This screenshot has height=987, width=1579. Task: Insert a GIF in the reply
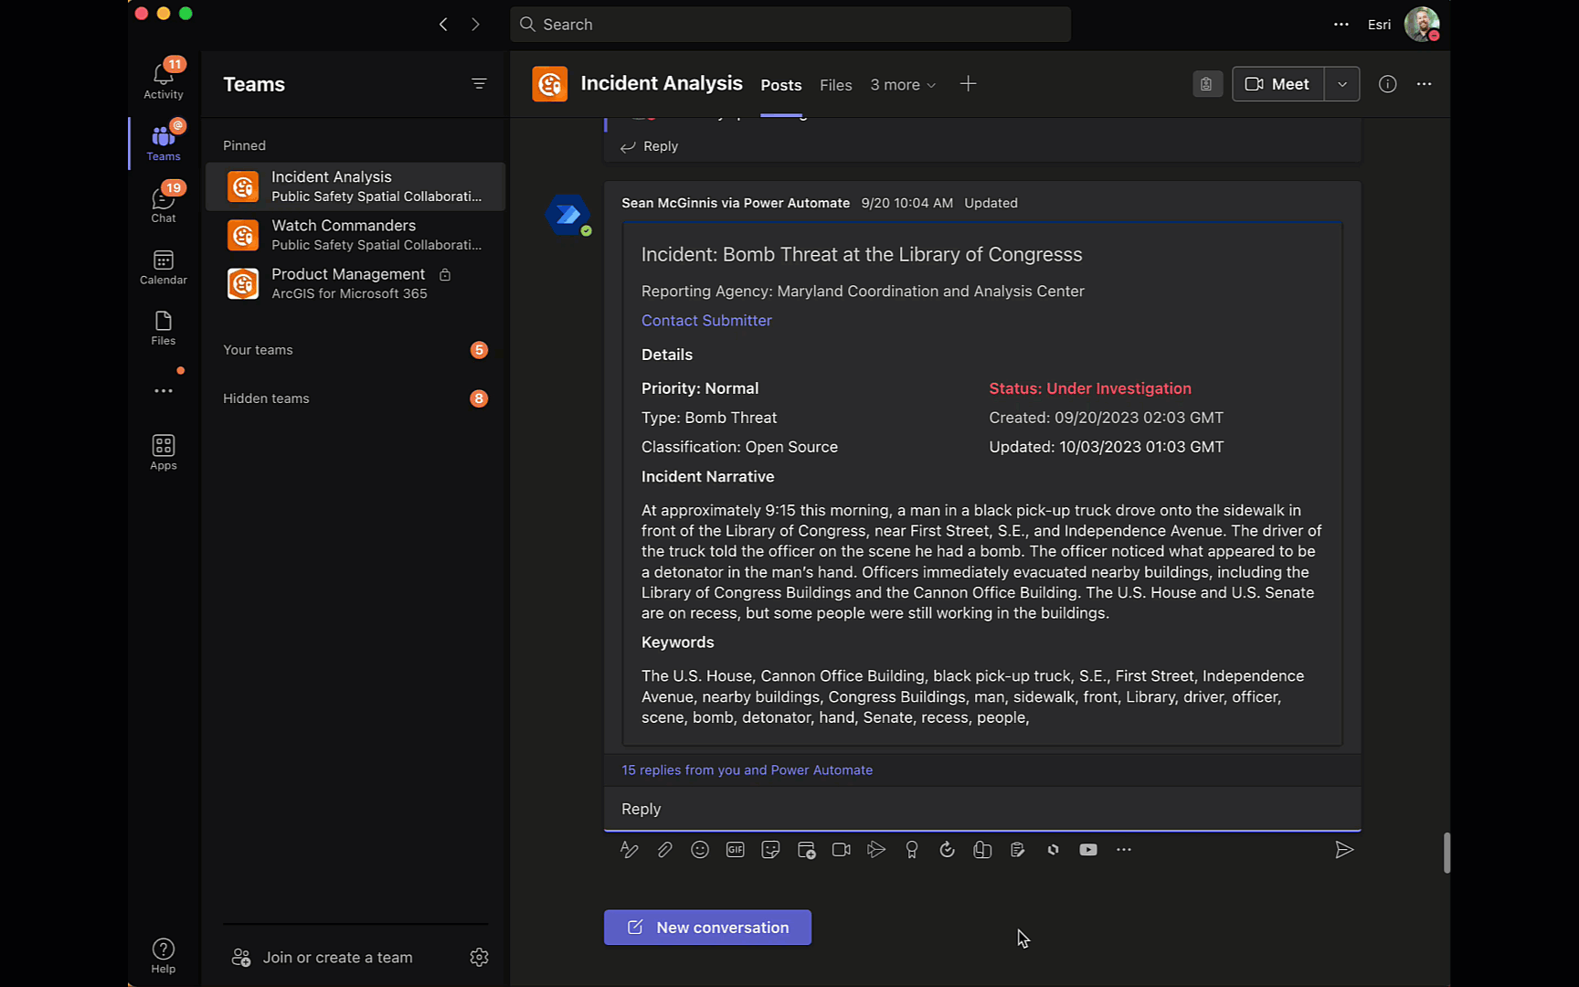[735, 850]
